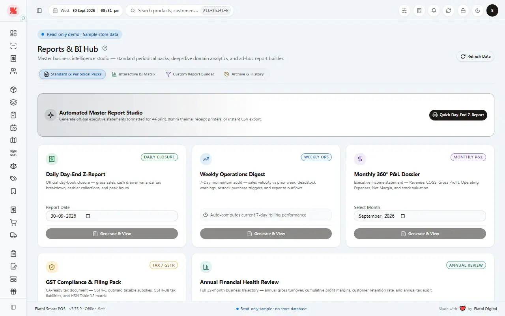Generate & View the Monthly 360° P&L Dossier
The image size is (505, 316).
(420, 234)
